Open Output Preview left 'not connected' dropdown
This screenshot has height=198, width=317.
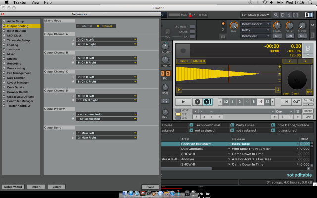tap(106, 114)
